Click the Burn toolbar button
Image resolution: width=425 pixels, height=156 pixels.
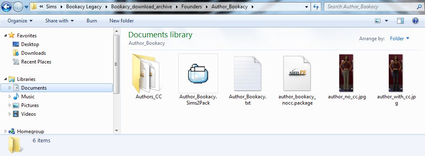92,21
